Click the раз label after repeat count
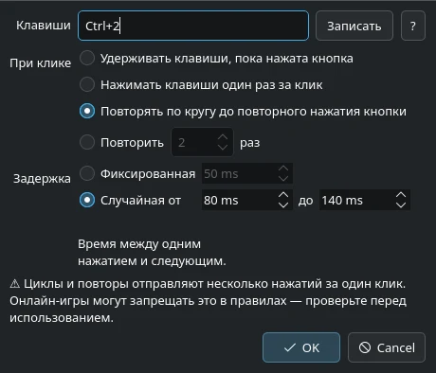This screenshot has height=373, width=436. click(x=250, y=143)
